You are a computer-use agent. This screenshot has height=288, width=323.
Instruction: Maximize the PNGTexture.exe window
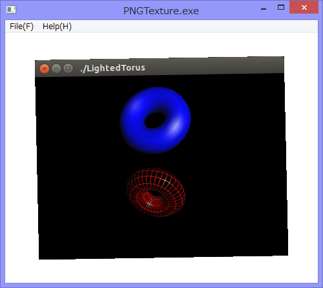click(x=281, y=8)
